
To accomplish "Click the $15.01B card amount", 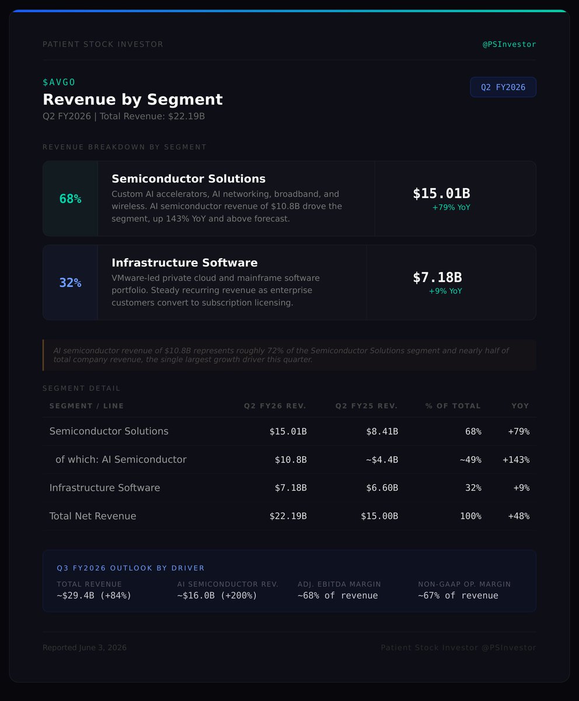I will tap(441, 193).
